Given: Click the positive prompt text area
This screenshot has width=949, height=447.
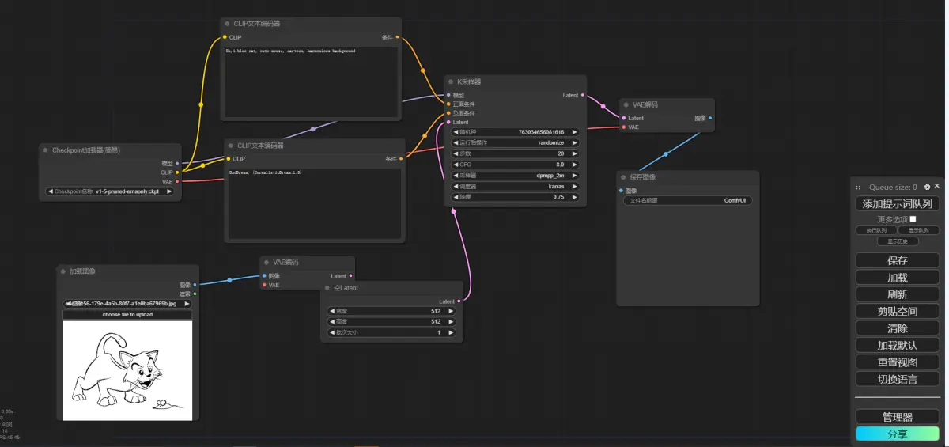Looking at the screenshot, I should pos(311,81).
